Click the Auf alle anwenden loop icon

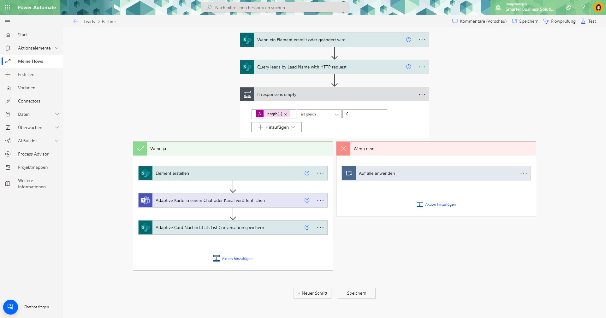point(348,173)
